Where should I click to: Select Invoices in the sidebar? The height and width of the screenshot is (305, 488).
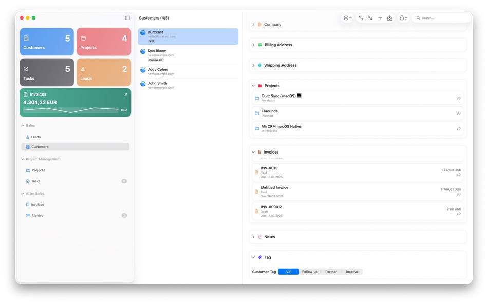tap(75, 204)
